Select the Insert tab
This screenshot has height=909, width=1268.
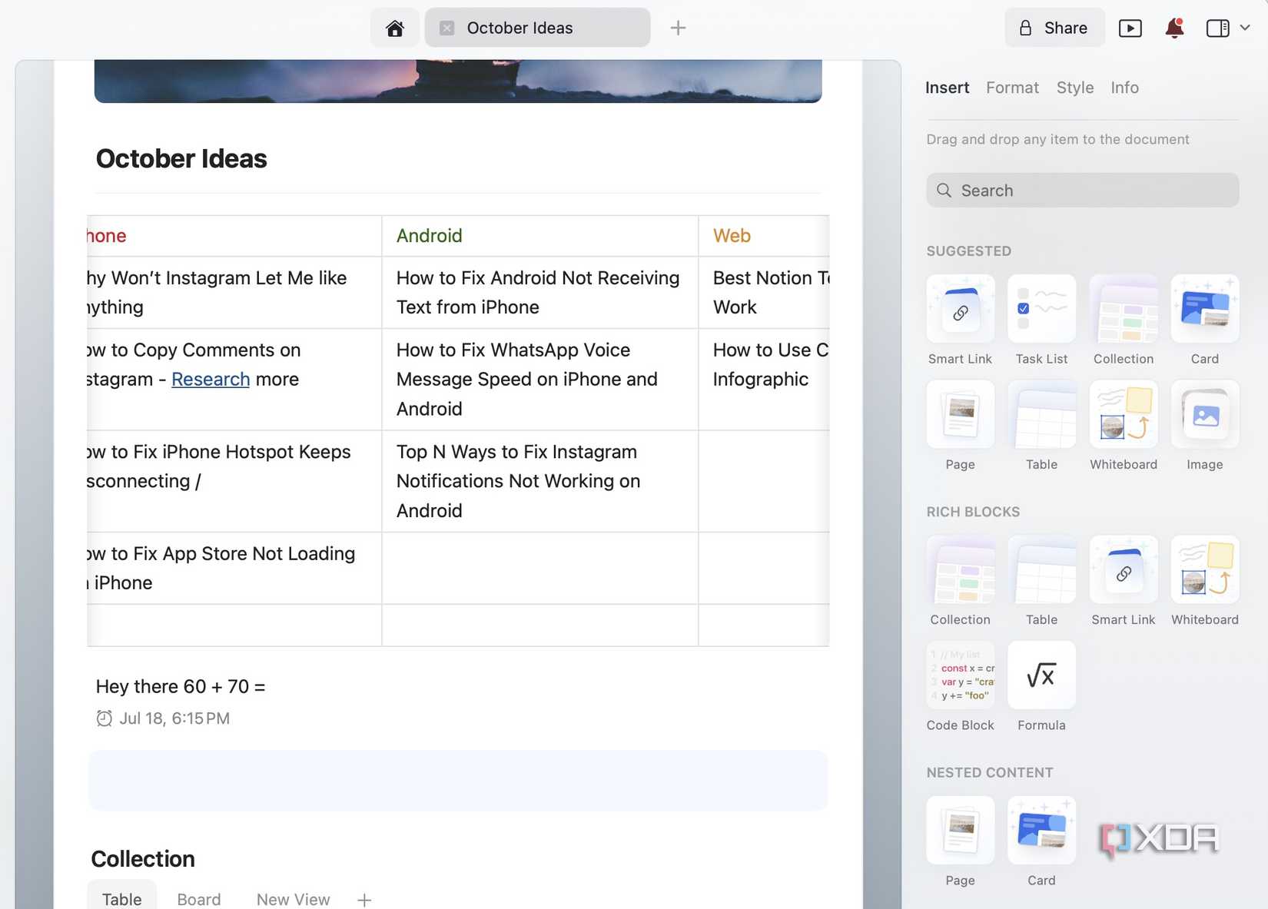click(x=947, y=88)
